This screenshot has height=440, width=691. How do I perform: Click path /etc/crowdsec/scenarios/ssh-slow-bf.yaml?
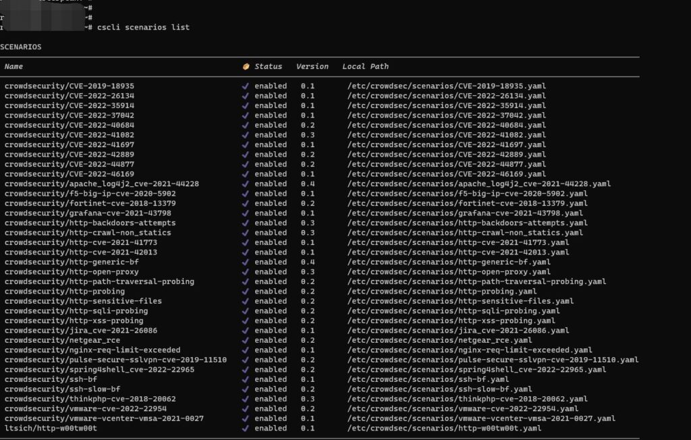click(x=440, y=389)
